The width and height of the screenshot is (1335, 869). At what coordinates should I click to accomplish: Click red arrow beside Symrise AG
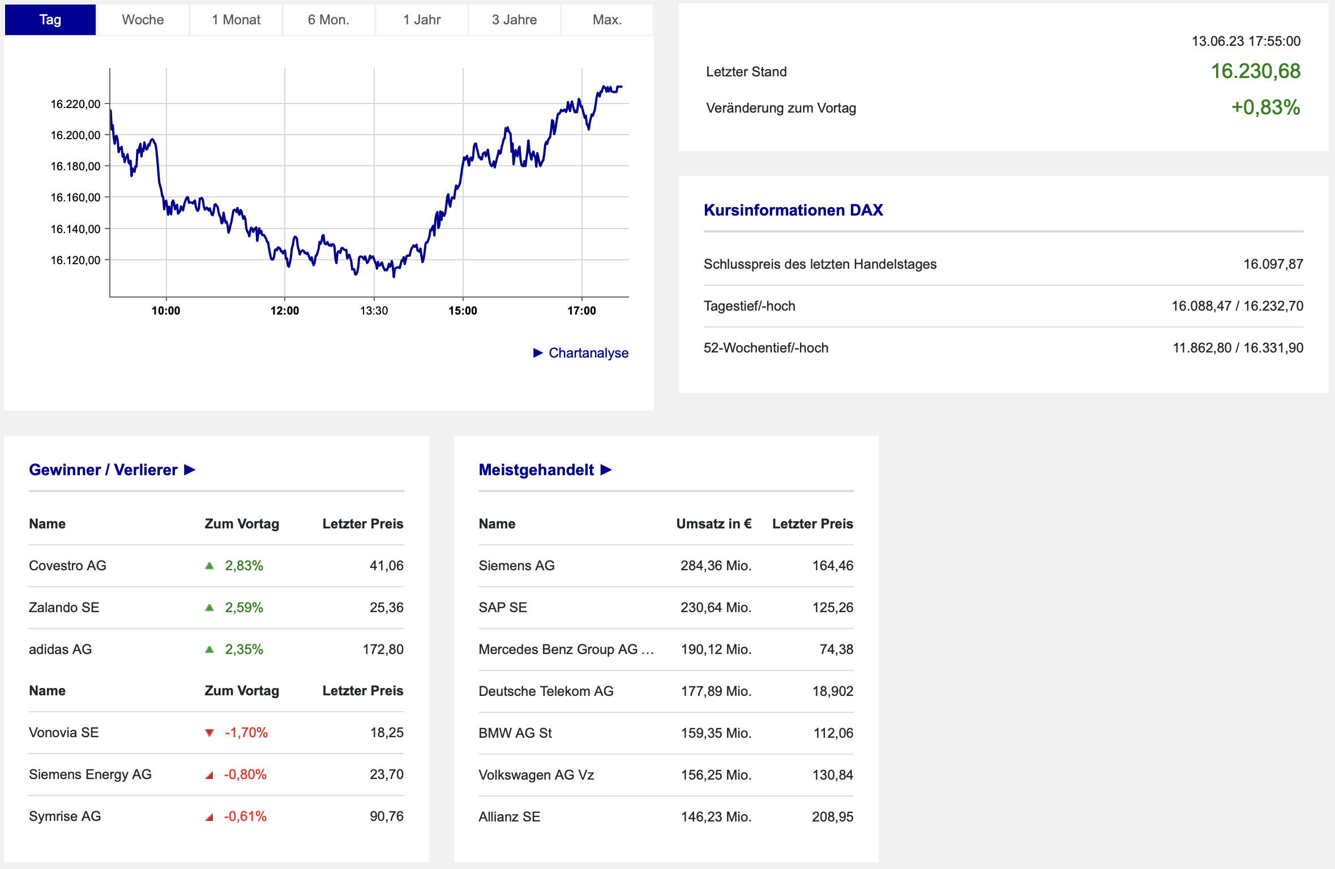[209, 817]
